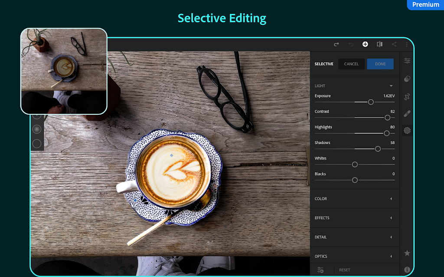The height and width of the screenshot is (277, 444).
Task: Click the Highlights value 80
Action: (x=392, y=127)
